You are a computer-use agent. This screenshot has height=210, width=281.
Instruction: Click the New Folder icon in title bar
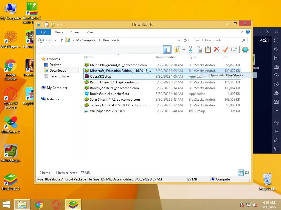click(x=53, y=24)
